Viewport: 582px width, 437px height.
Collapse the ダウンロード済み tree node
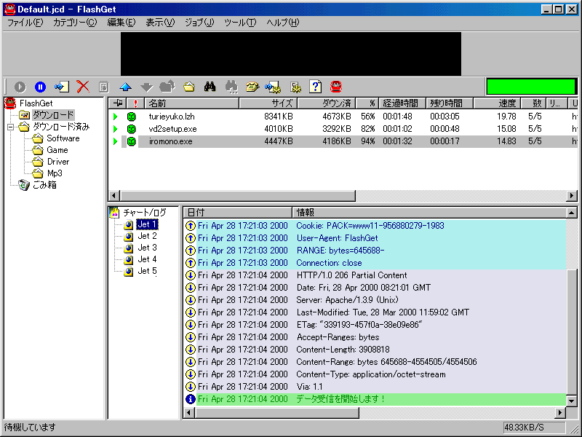(x=11, y=127)
